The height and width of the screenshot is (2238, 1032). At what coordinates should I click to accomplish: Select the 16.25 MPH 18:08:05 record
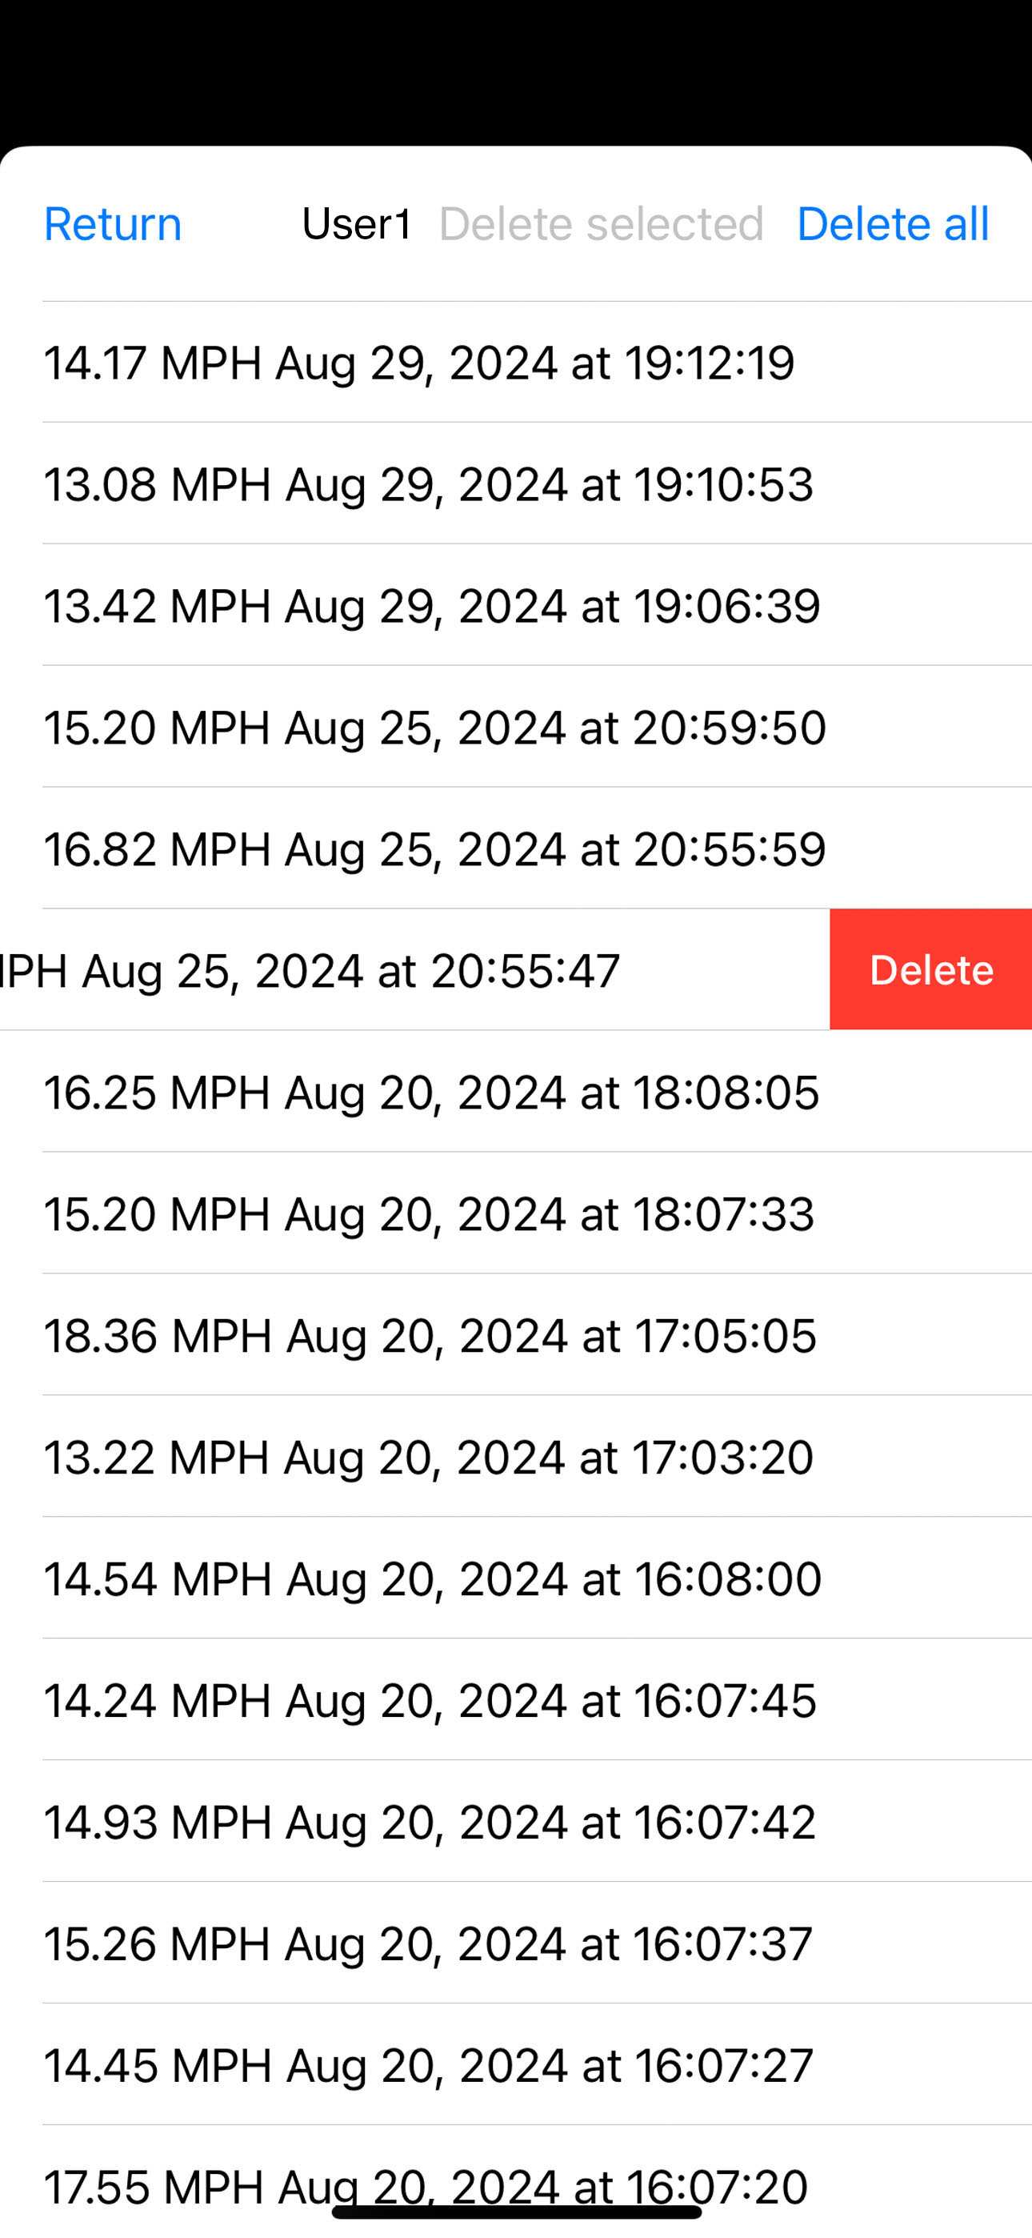pyautogui.click(x=431, y=1092)
